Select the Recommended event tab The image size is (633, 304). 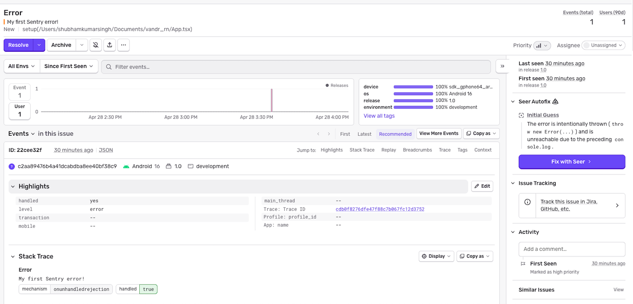395,134
